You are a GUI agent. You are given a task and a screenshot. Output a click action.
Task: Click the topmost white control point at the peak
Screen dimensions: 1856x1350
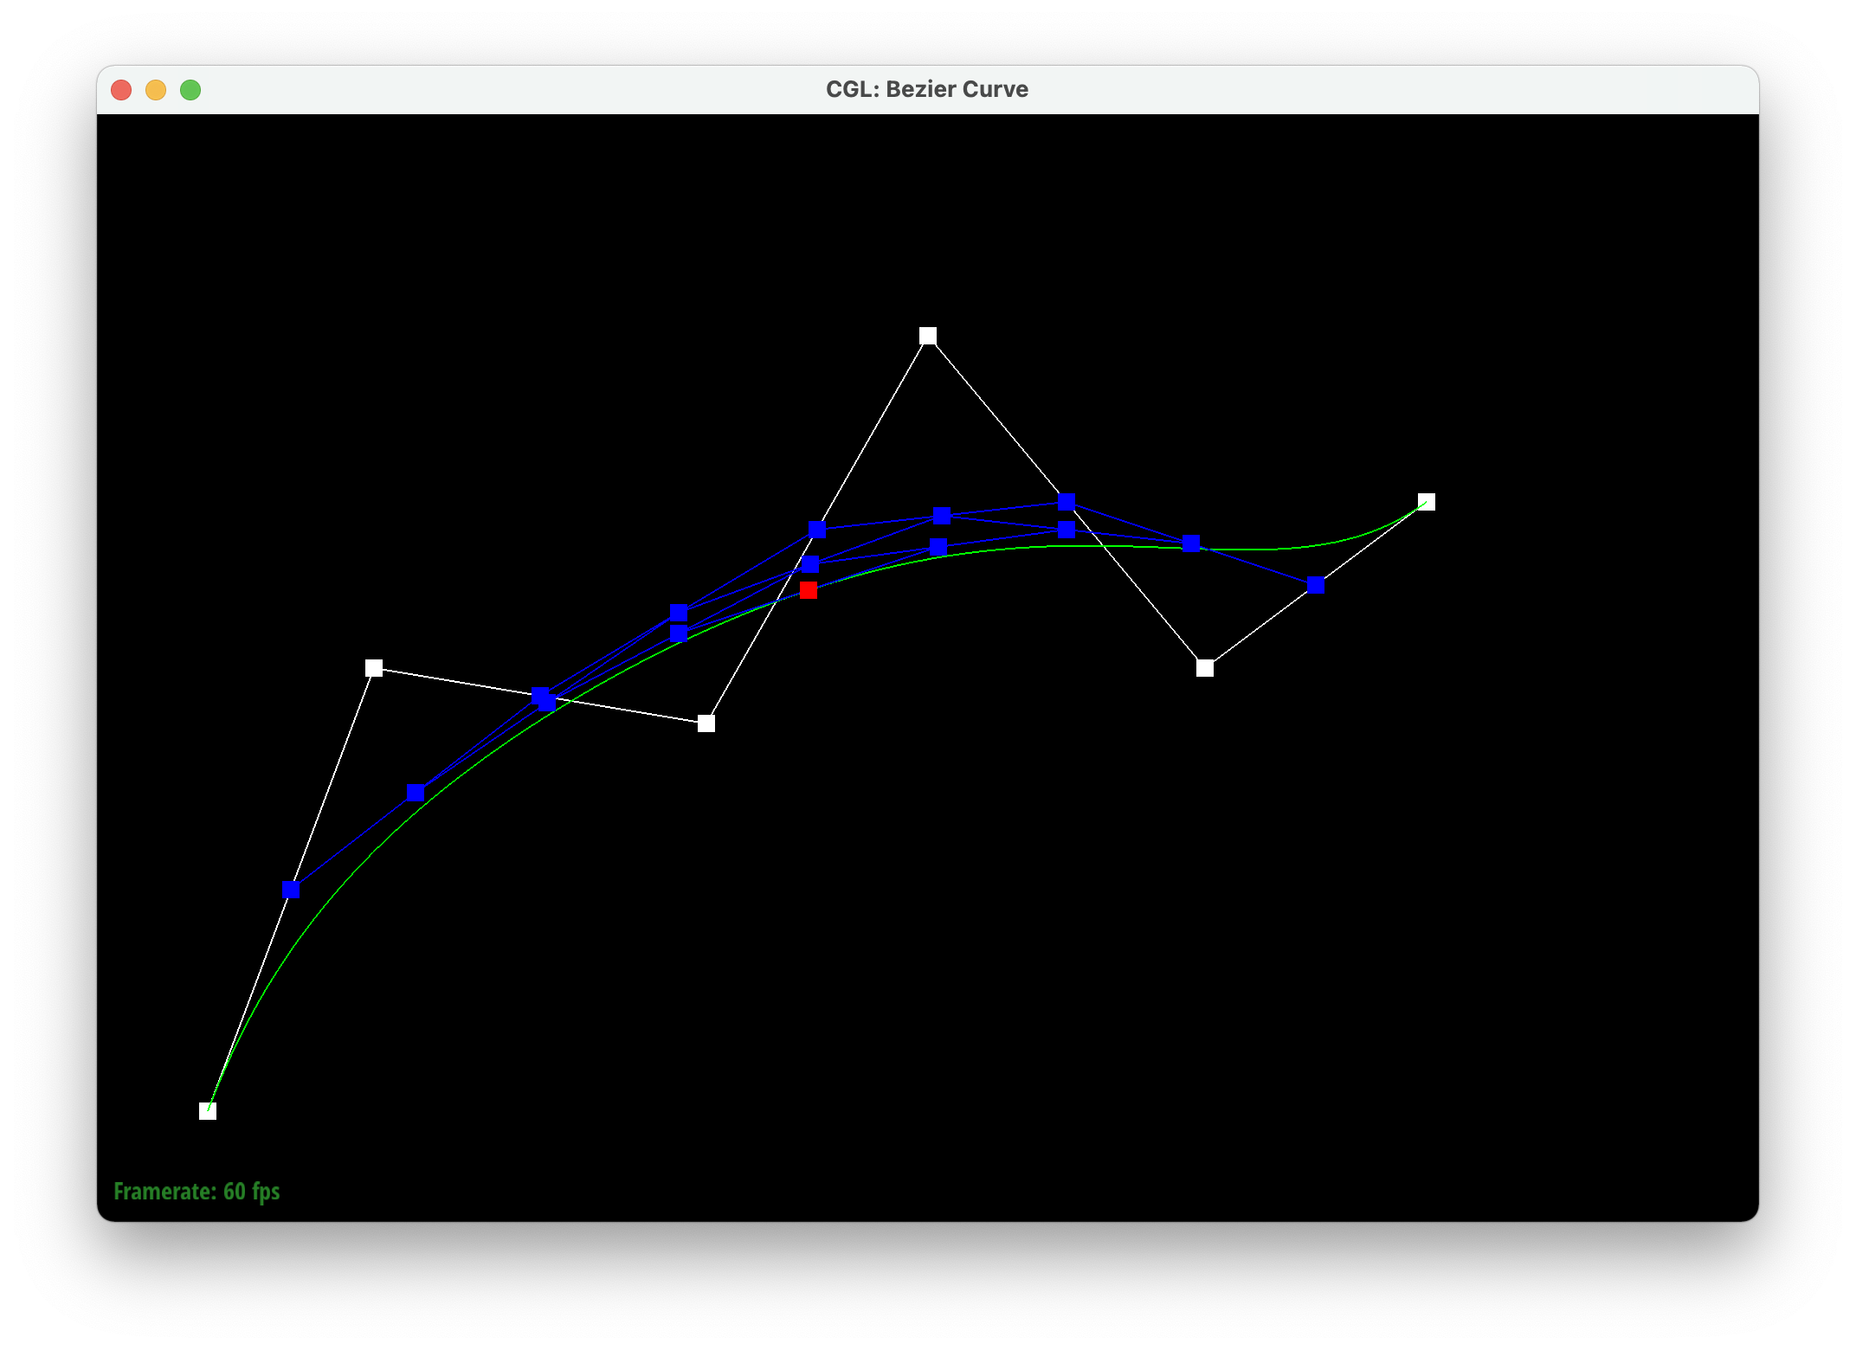pyautogui.click(x=928, y=336)
